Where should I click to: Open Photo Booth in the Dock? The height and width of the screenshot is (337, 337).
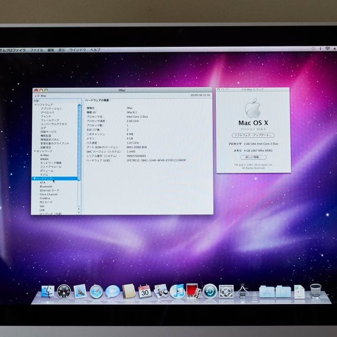(x=193, y=291)
